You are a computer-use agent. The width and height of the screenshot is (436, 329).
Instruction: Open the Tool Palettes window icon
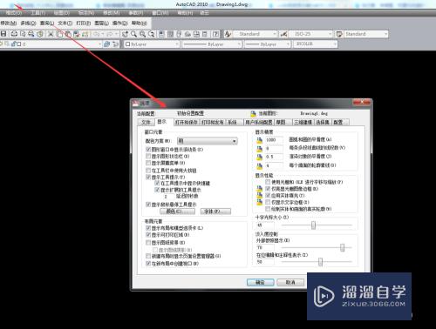click(x=179, y=34)
